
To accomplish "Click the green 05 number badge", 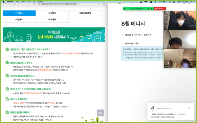I will click(7, 99).
